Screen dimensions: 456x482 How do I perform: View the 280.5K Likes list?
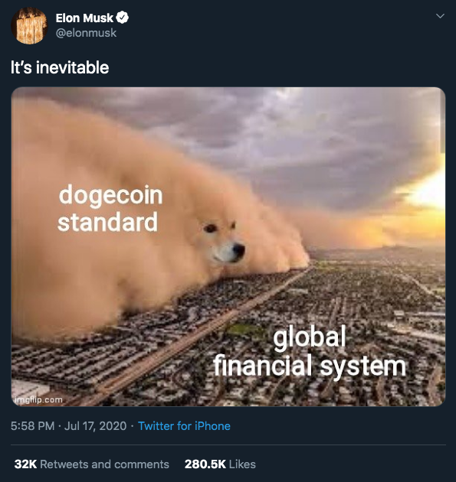(220, 464)
